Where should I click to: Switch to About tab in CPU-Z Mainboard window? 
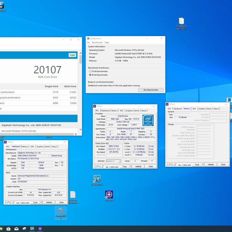pos(54,147)
